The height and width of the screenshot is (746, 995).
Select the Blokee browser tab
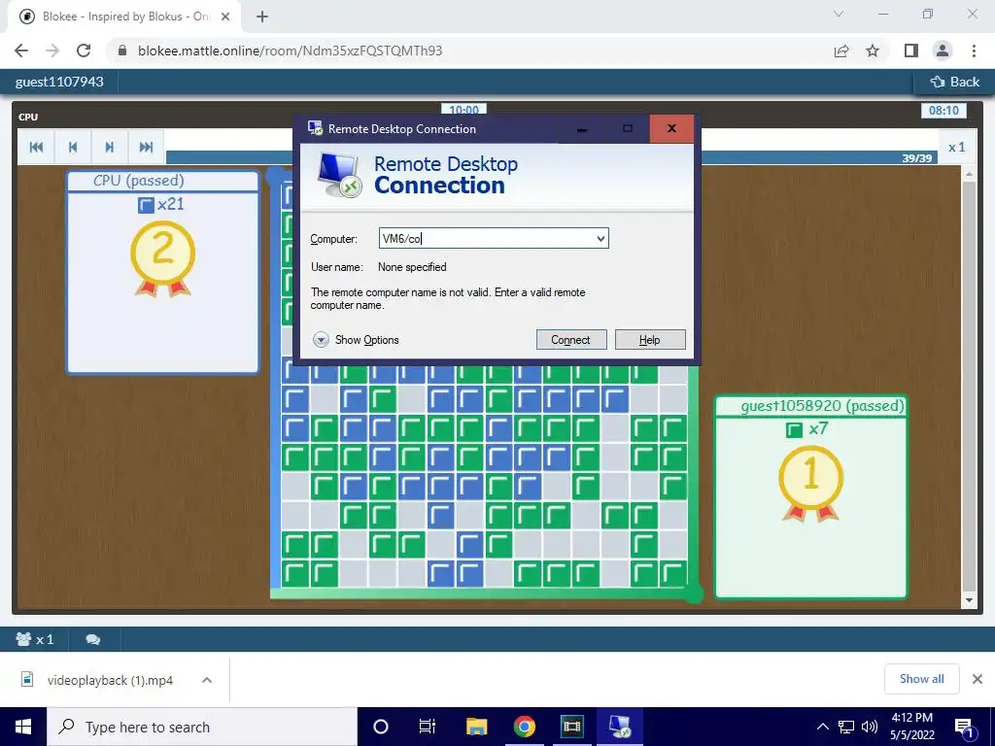pos(123,17)
